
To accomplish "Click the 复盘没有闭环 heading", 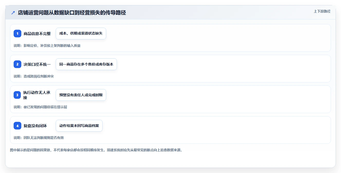I will pyautogui.click(x=35, y=126).
